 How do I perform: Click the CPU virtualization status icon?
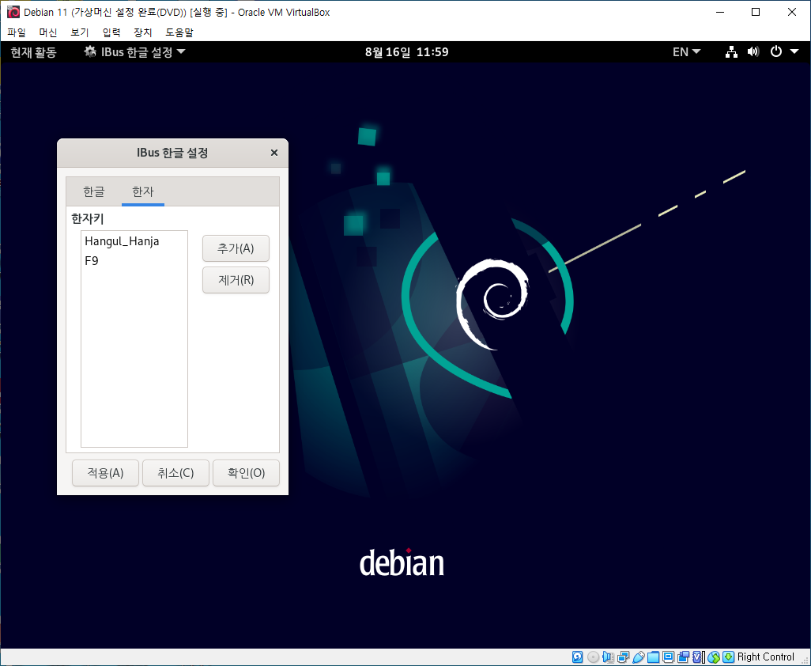(697, 657)
